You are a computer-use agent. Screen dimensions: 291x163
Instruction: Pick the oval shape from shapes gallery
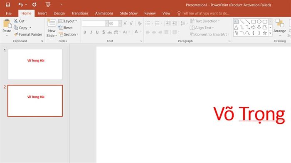point(259,22)
